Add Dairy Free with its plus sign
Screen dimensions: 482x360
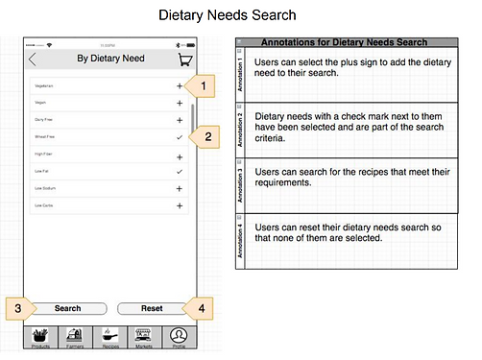[180, 120]
